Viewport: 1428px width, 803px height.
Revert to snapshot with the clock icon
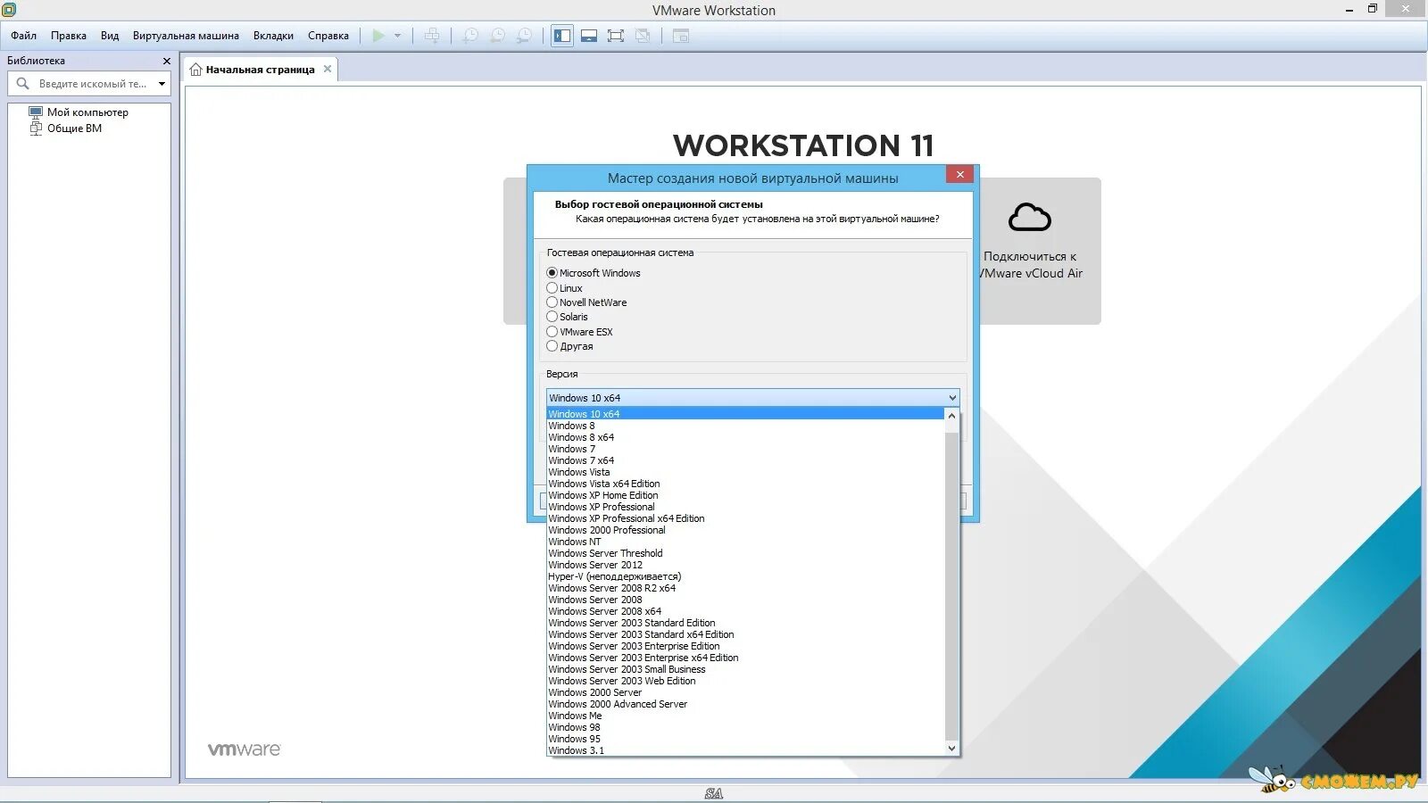497,36
